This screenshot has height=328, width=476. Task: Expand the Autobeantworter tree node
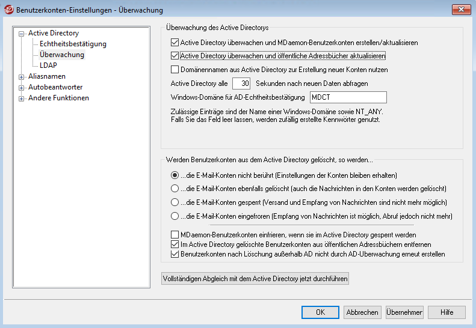[22, 88]
